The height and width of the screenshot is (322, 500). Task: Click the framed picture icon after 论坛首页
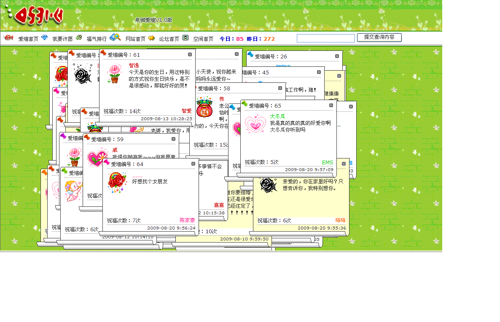(185, 37)
